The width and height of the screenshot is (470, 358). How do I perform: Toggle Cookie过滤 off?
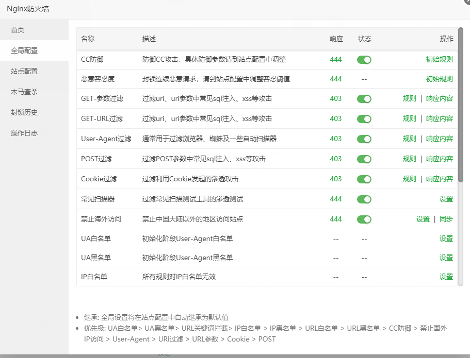point(364,179)
